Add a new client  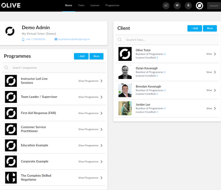coord(195,28)
